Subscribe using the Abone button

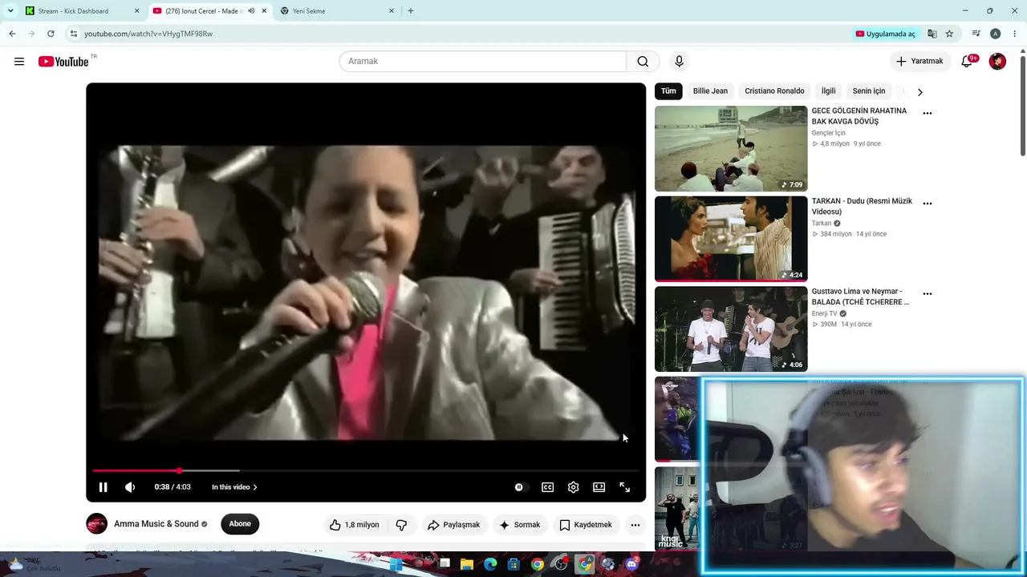240,524
